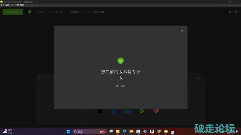Click the browser home icon

point(40,78)
